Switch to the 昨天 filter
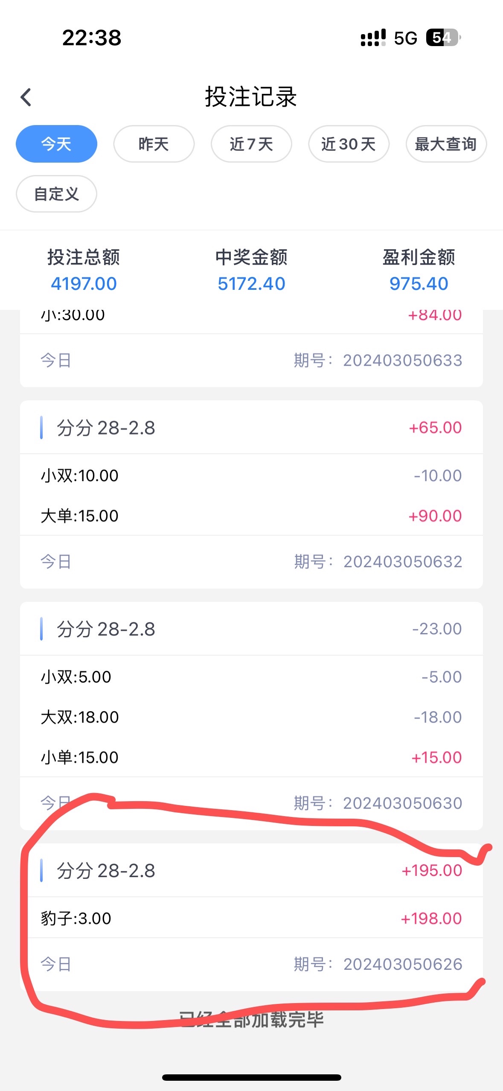Viewport: 503px width, 1091px height. click(x=154, y=144)
